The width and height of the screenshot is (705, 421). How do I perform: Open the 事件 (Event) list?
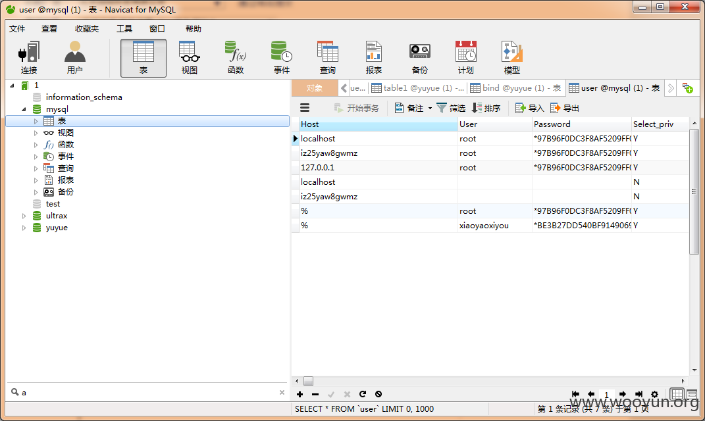(282, 57)
